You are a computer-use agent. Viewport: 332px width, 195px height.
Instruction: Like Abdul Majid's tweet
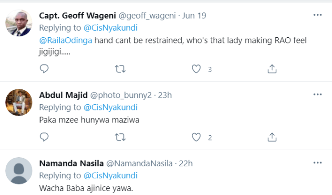pos(196,138)
